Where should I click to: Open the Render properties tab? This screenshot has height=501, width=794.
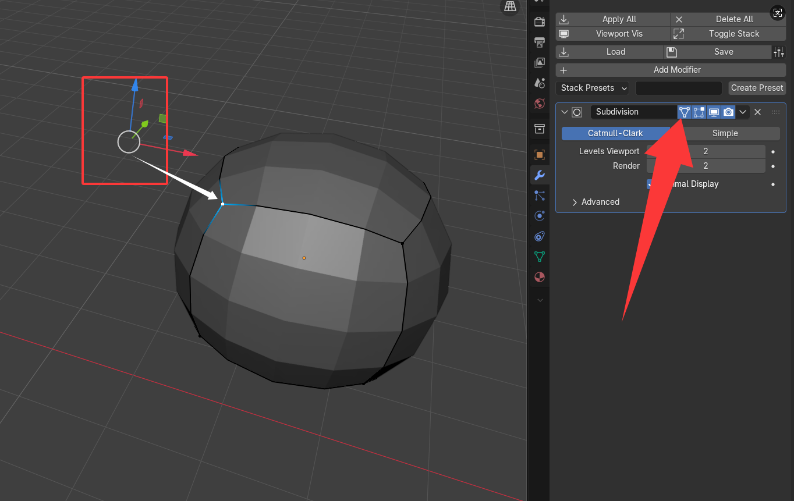click(540, 22)
